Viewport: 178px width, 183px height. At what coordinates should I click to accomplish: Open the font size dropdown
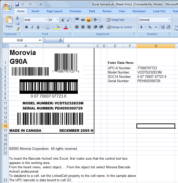57,20
